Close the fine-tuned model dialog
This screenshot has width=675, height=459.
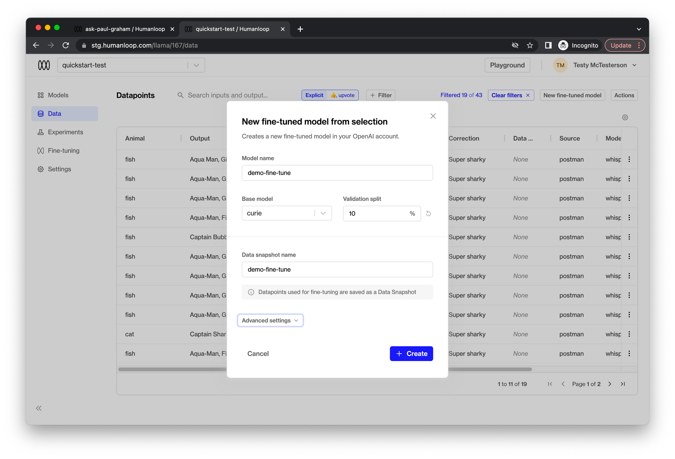(433, 116)
